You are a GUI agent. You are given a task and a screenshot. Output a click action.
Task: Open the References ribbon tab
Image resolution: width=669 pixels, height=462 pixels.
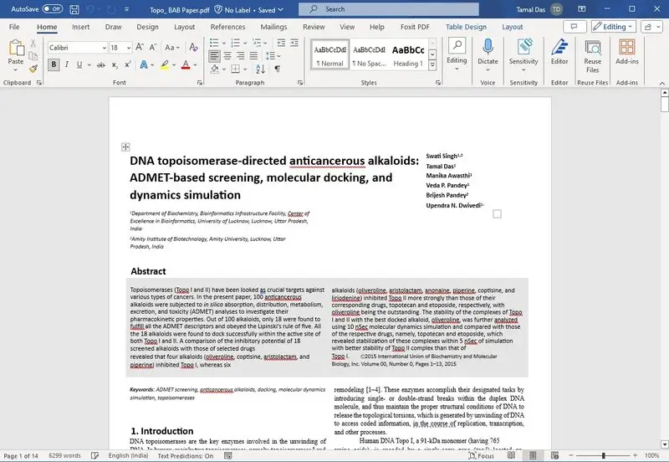tap(227, 27)
